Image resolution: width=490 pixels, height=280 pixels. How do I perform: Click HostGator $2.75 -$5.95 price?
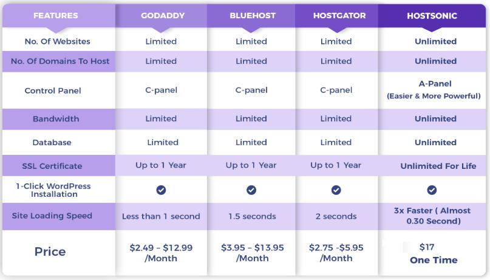[336, 253]
